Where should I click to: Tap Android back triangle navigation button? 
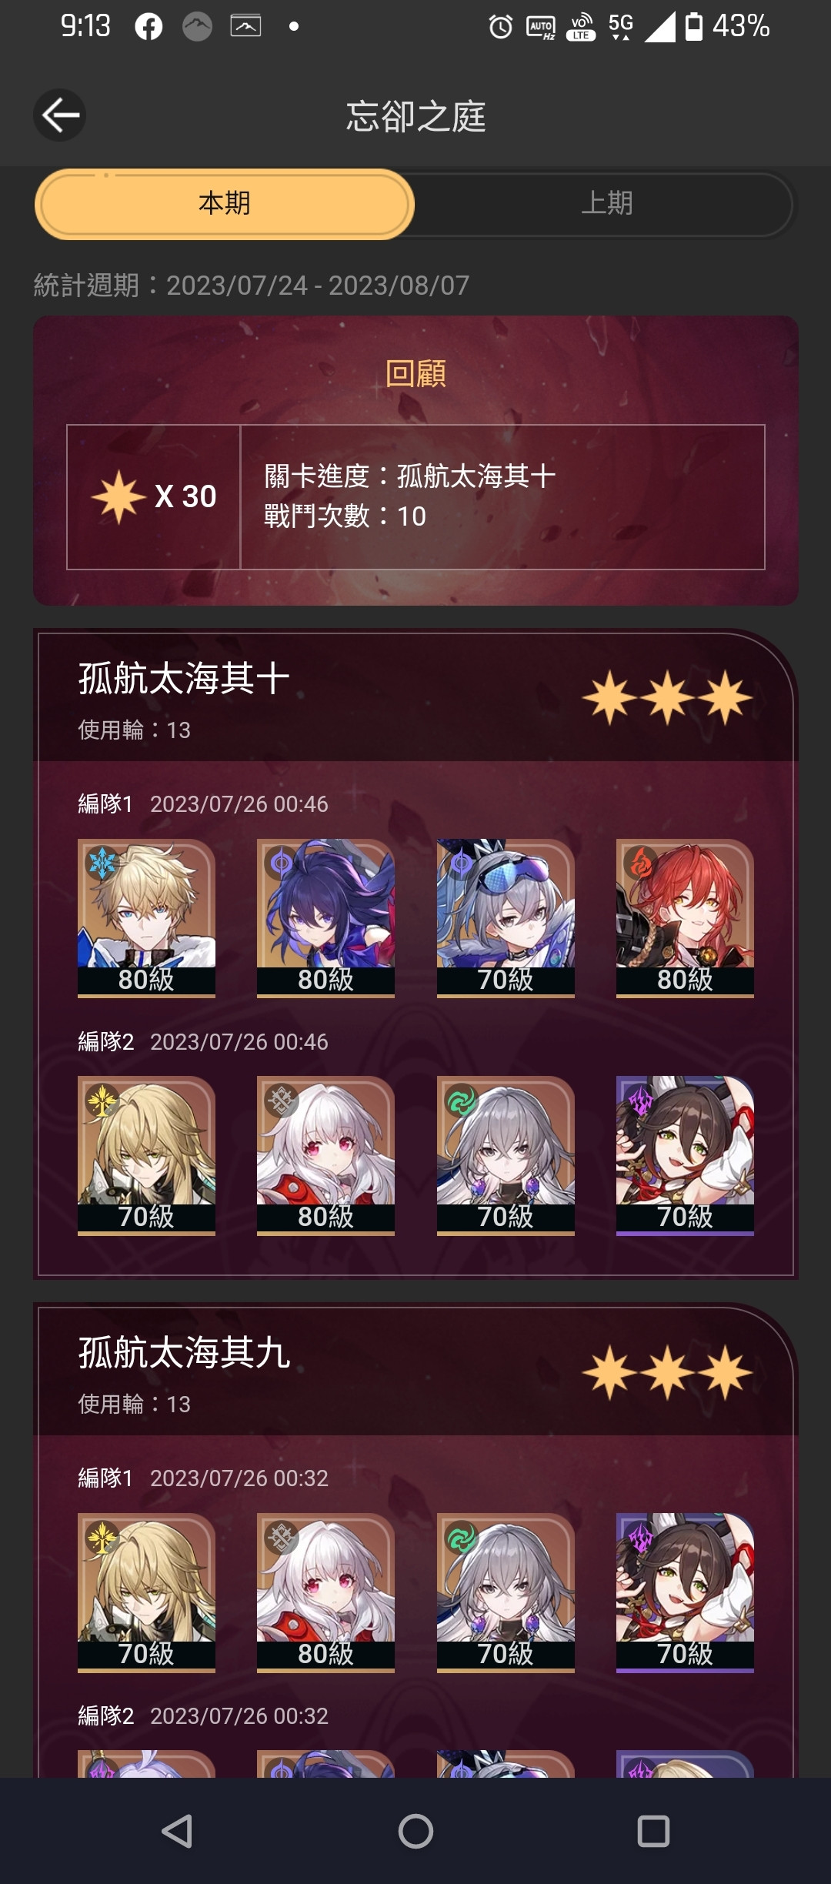pos(177,1831)
